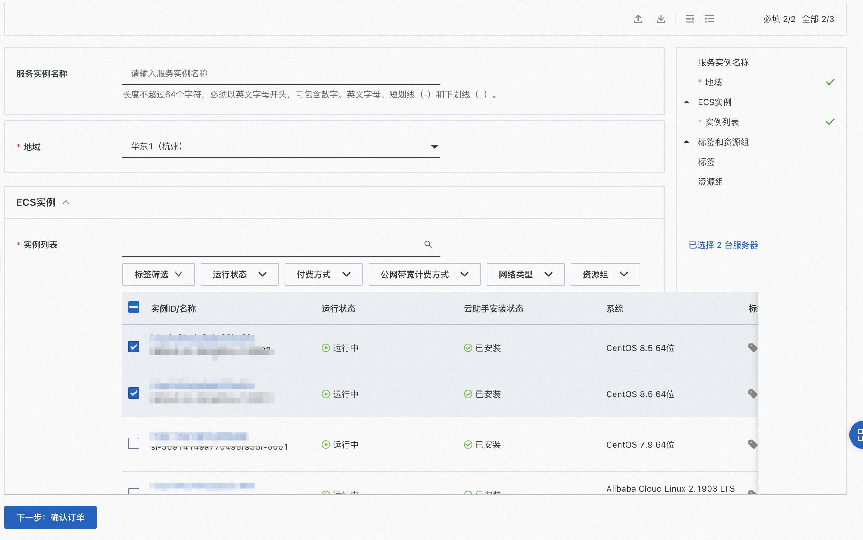Click the 运行状态 column header in table
Viewport: 863px width, 540px height.
(x=339, y=309)
